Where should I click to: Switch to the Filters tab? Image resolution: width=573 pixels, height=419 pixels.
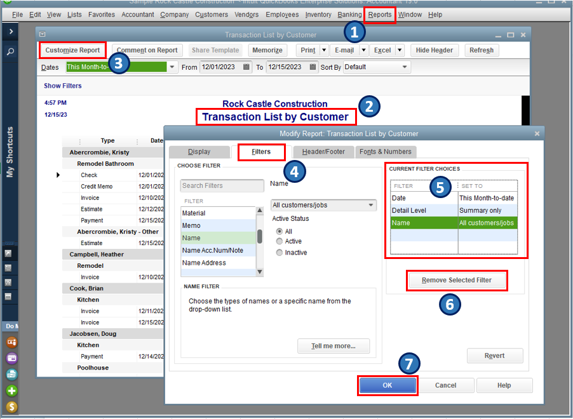[x=261, y=152]
